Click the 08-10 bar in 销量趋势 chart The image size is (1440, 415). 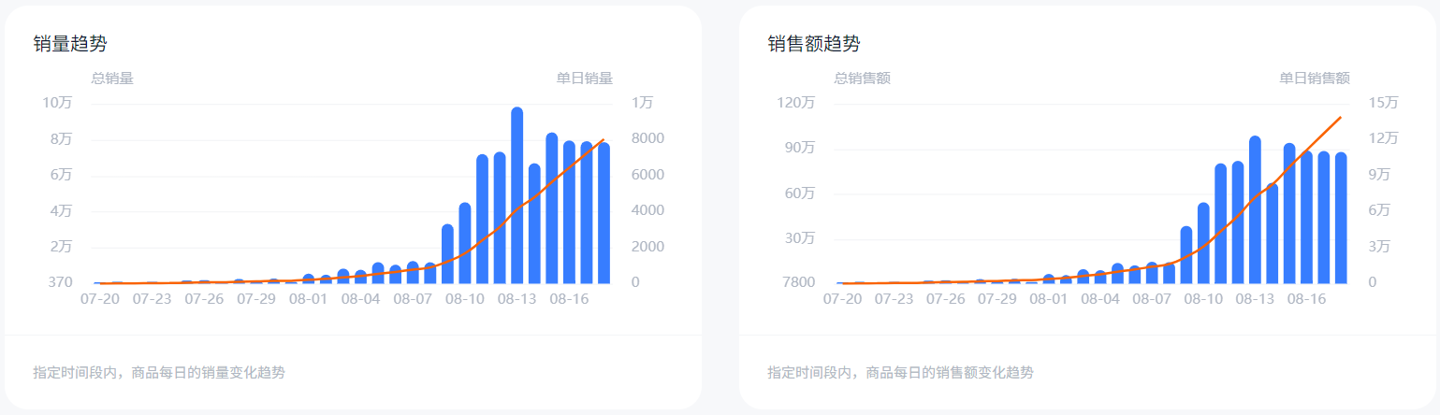click(465, 243)
